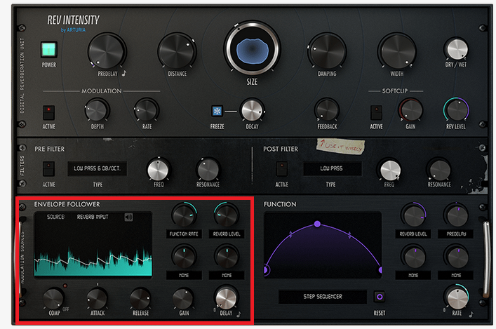Image resolution: width=496 pixels, height=329 pixels.
Task: Open the Function section's REVERB LEVEL destination selector
Action: click(413, 234)
